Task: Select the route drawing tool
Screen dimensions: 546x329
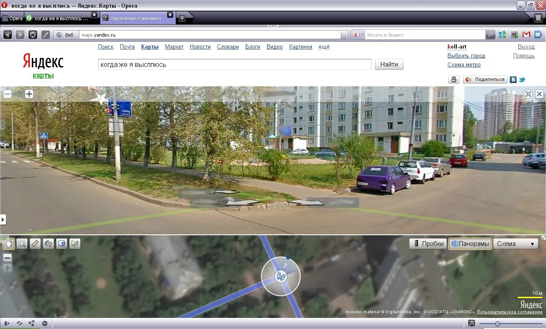Action: 48,244
